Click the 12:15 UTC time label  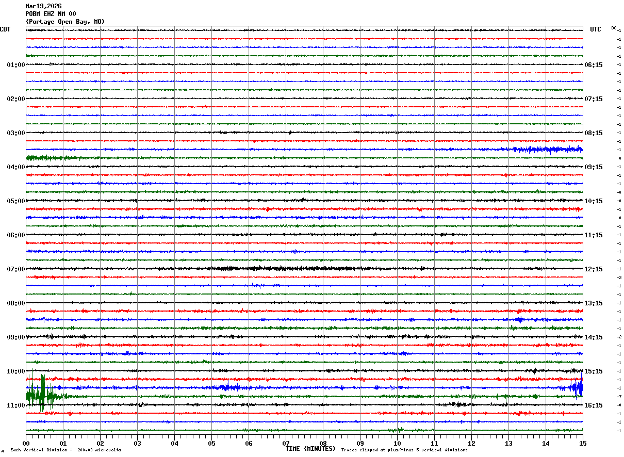click(x=594, y=269)
